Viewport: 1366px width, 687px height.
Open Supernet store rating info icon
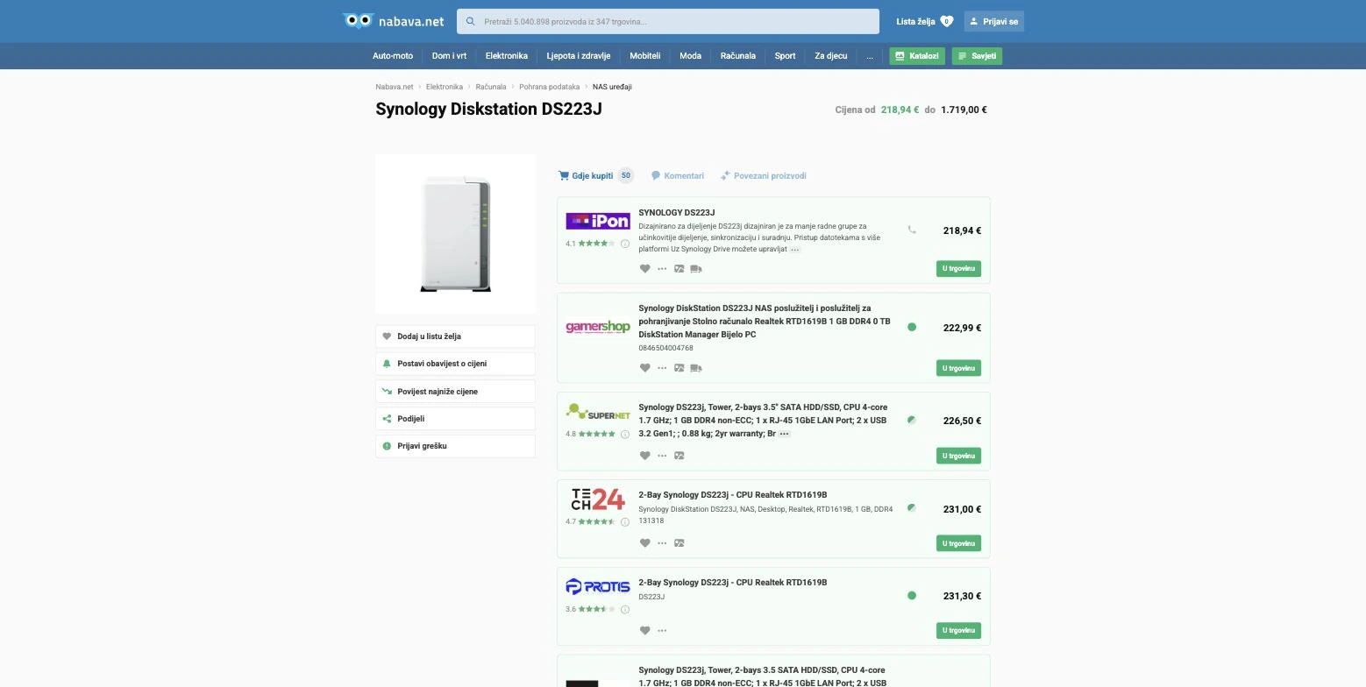point(625,434)
